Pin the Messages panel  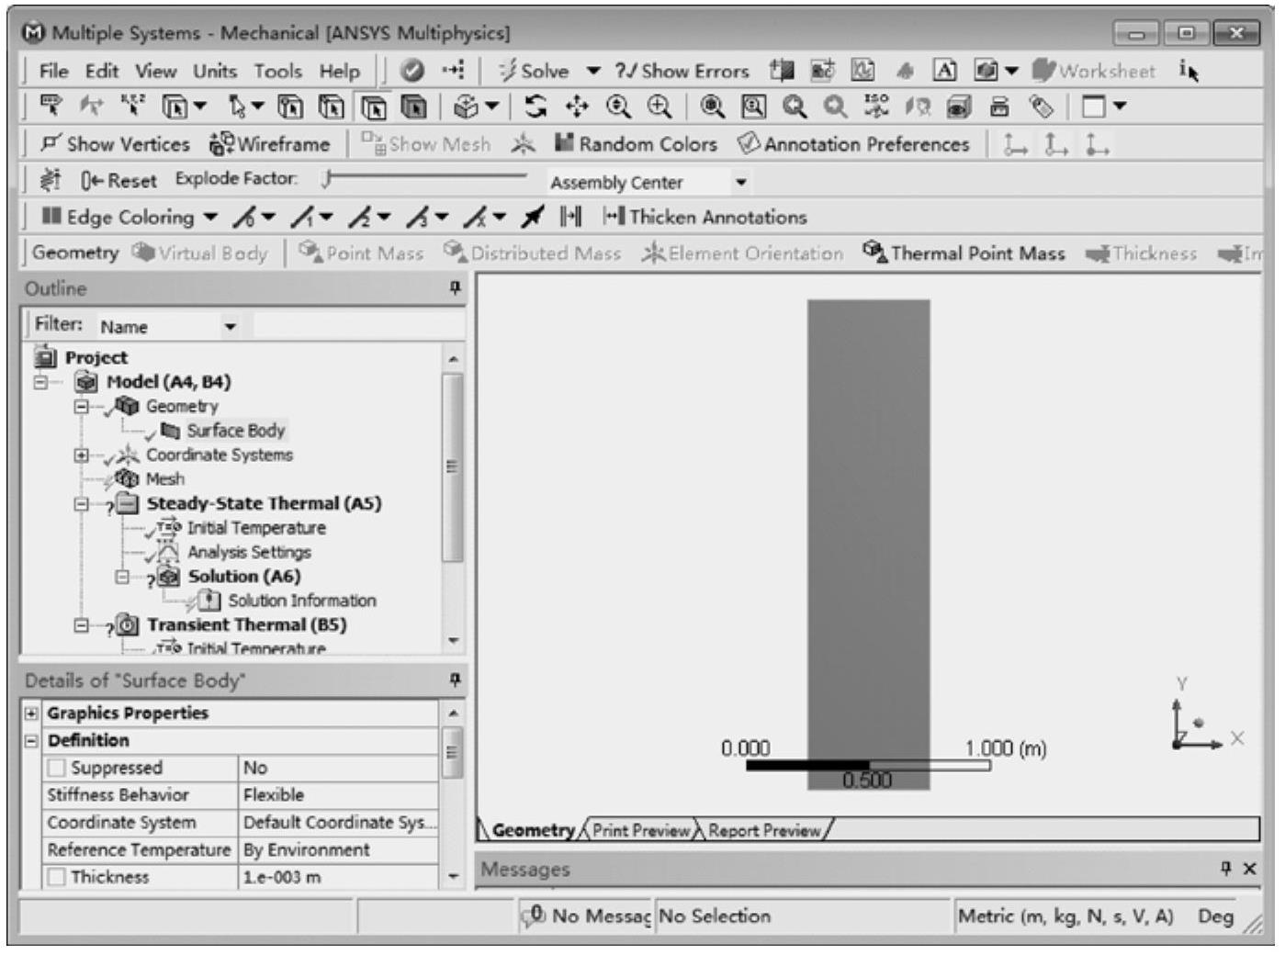click(1225, 869)
